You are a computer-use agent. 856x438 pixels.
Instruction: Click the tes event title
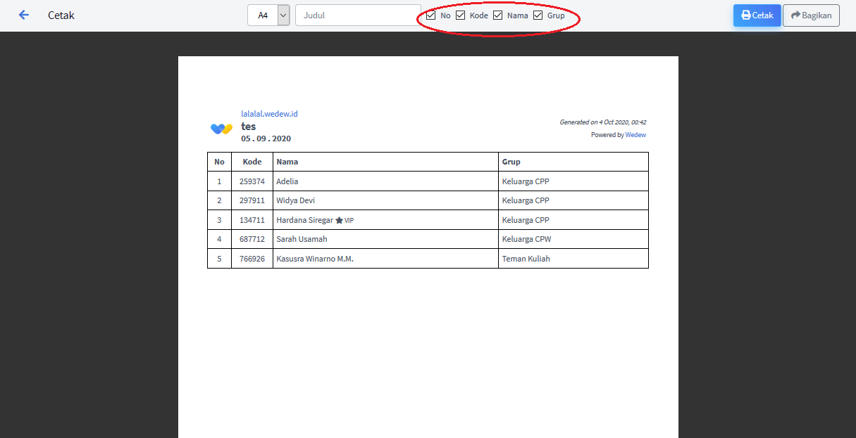point(249,127)
